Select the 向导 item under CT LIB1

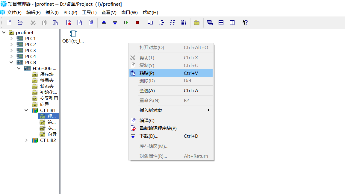(x=52, y=134)
